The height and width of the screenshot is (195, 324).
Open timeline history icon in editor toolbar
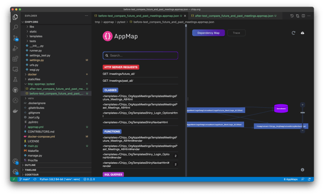click(292, 16)
